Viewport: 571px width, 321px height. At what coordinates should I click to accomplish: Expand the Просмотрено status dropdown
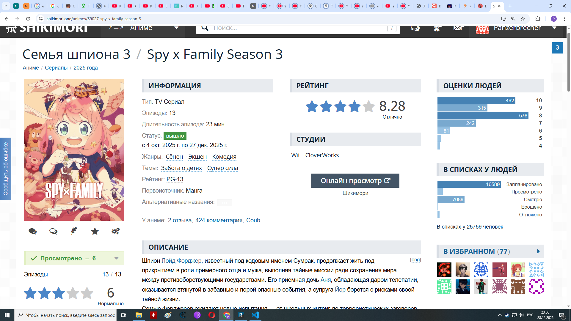tap(116, 258)
